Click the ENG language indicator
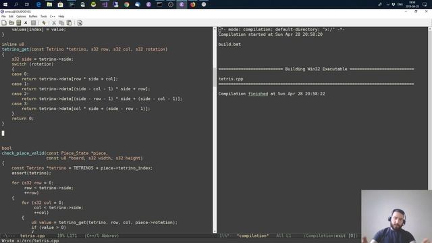 pos(400,5)
